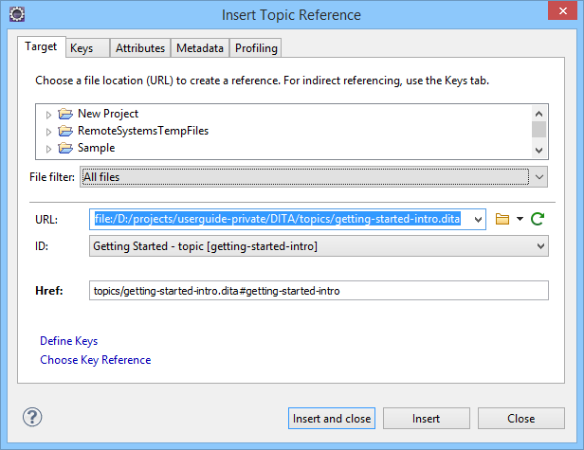Click the Define Keys link
The width and height of the screenshot is (584, 450).
[x=68, y=341]
